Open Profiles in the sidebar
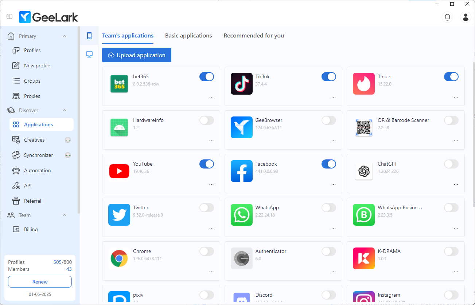Viewport: 475px width, 305px height. pyautogui.click(x=41, y=50)
